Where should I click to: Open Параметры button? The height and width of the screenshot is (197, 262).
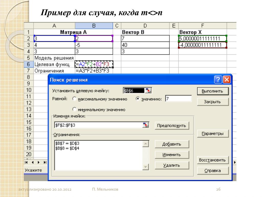(213, 133)
